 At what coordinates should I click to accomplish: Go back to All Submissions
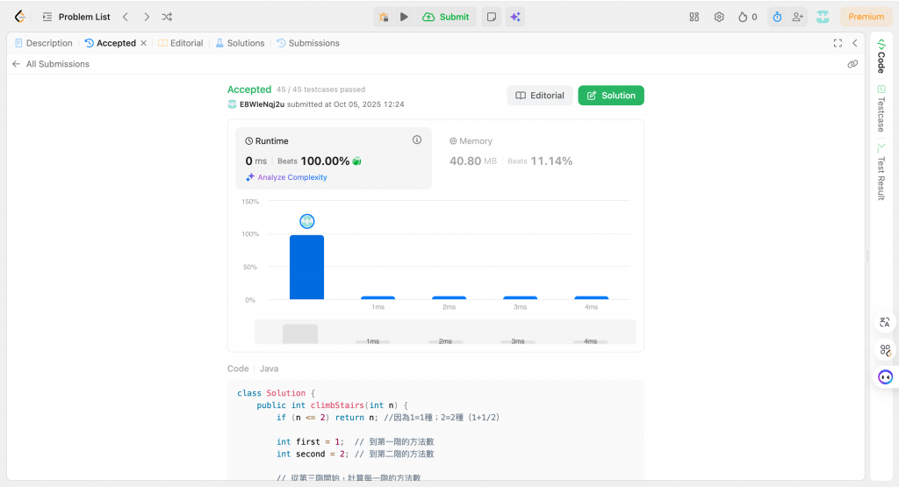pos(50,64)
